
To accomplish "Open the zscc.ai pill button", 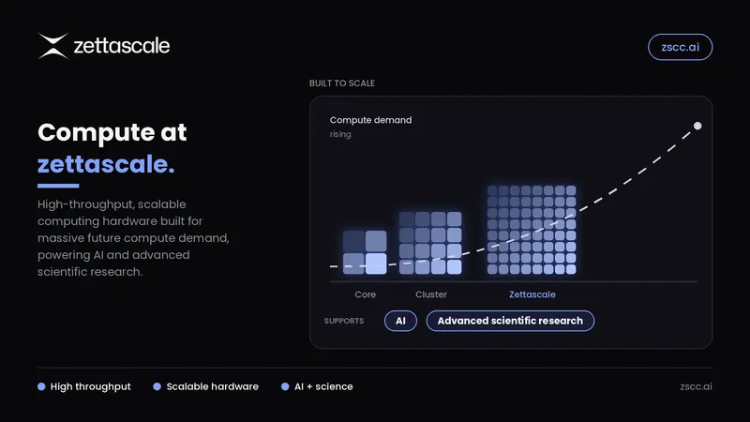I will point(680,47).
